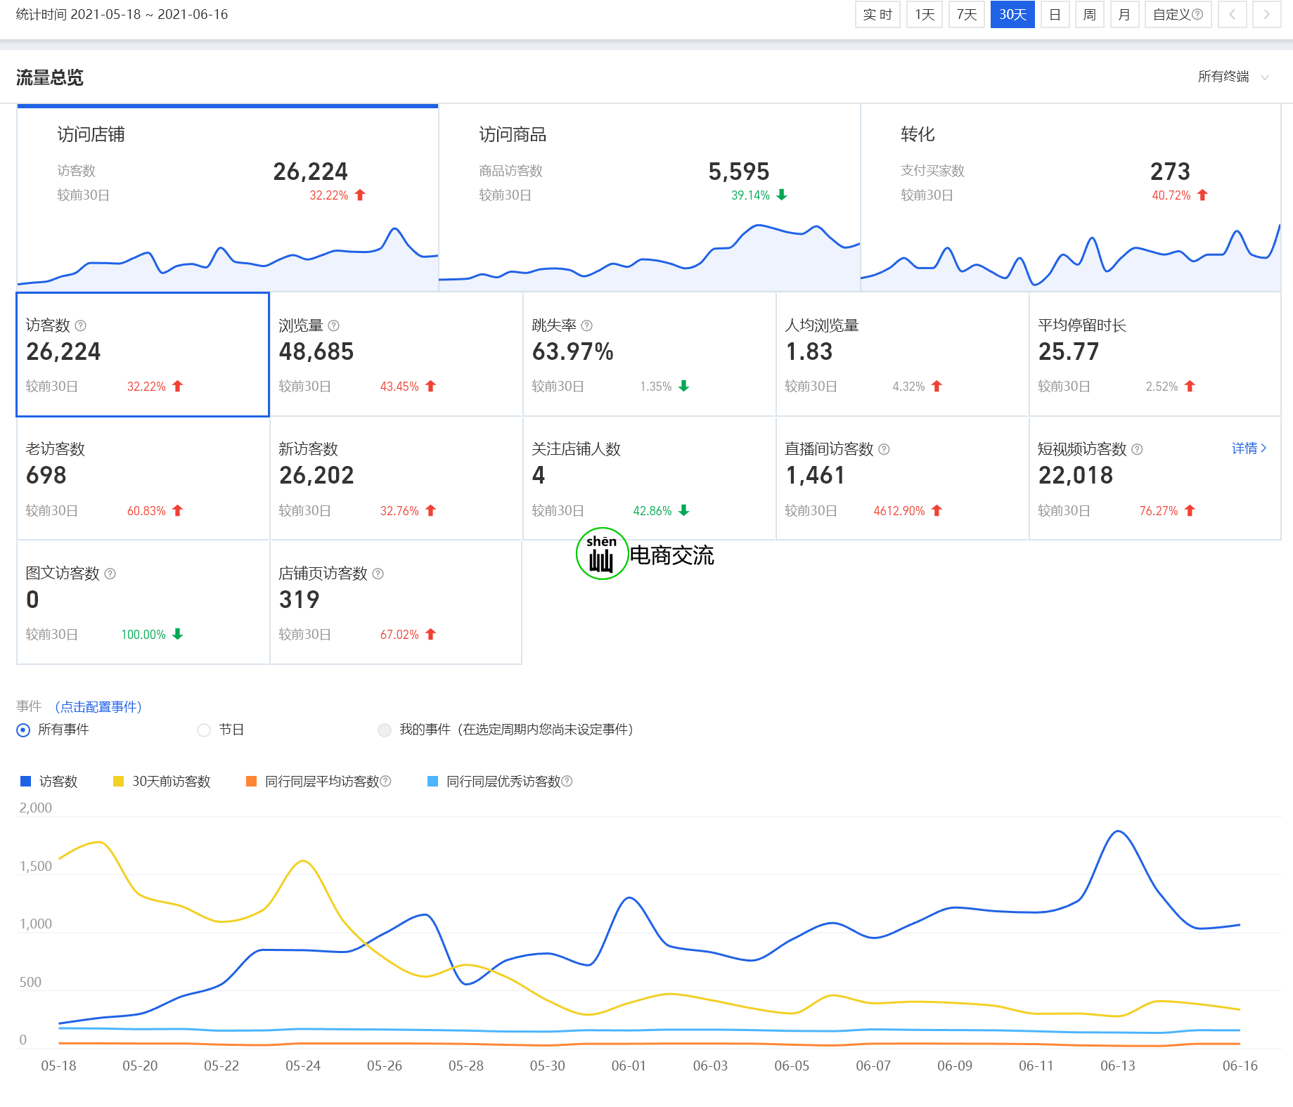Select the 平均停留时长 25.77 metric card
1293x1107 pixels.
click(1155, 355)
